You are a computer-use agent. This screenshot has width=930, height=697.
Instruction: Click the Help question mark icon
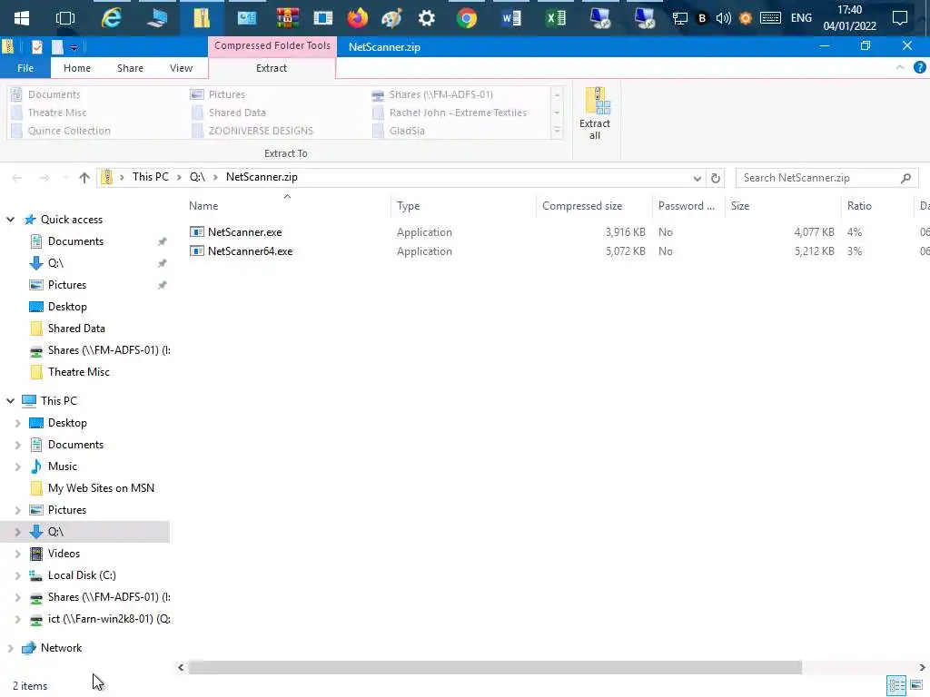click(920, 67)
